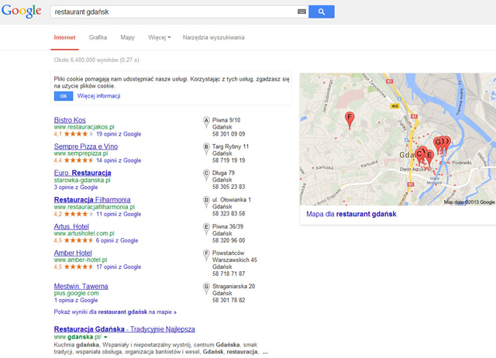The height and width of the screenshot is (358, 496).
Task: Click the Gdańsk map thumbnail
Action: click(398, 139)
